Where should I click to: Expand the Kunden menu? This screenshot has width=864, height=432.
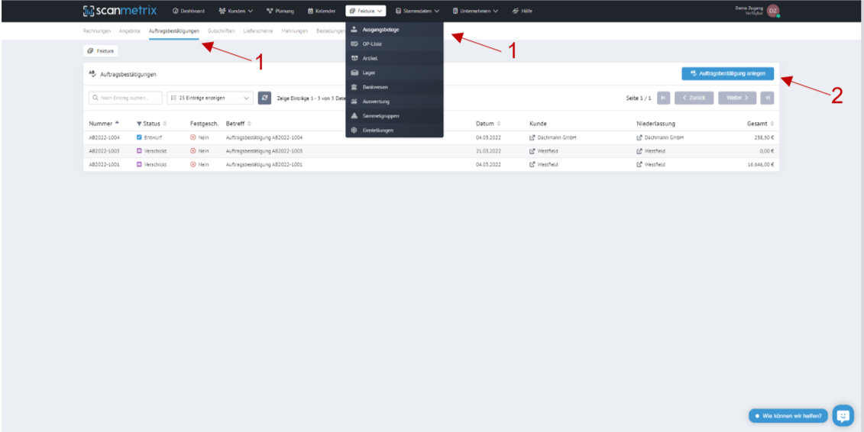click(x=236, y=11)
